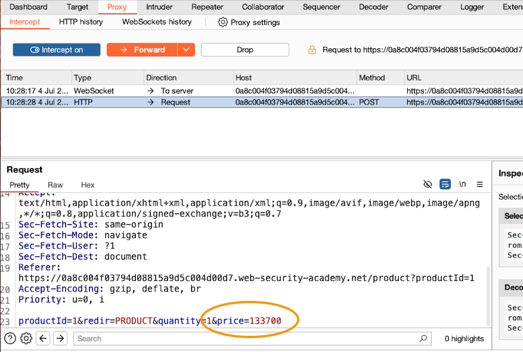
Task: Select the WebSocket row in the intercept table
Action: coord(223,91)
